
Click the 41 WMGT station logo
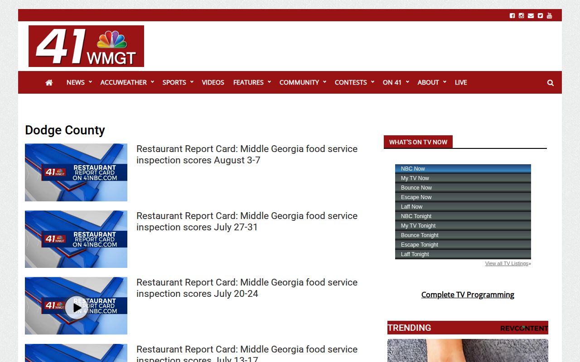pos(86,46)
